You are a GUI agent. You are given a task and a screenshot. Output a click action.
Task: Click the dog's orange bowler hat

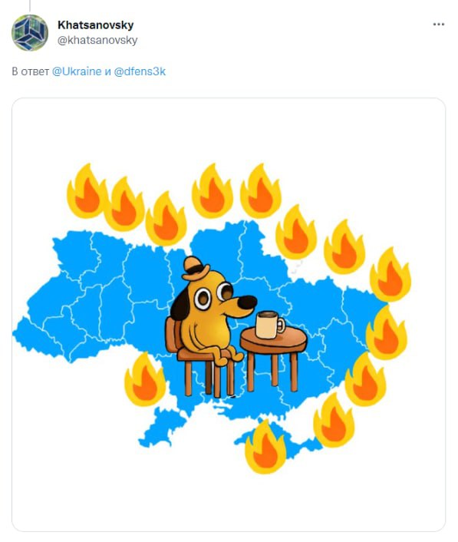pyautogui.click(x=195, y=268)
